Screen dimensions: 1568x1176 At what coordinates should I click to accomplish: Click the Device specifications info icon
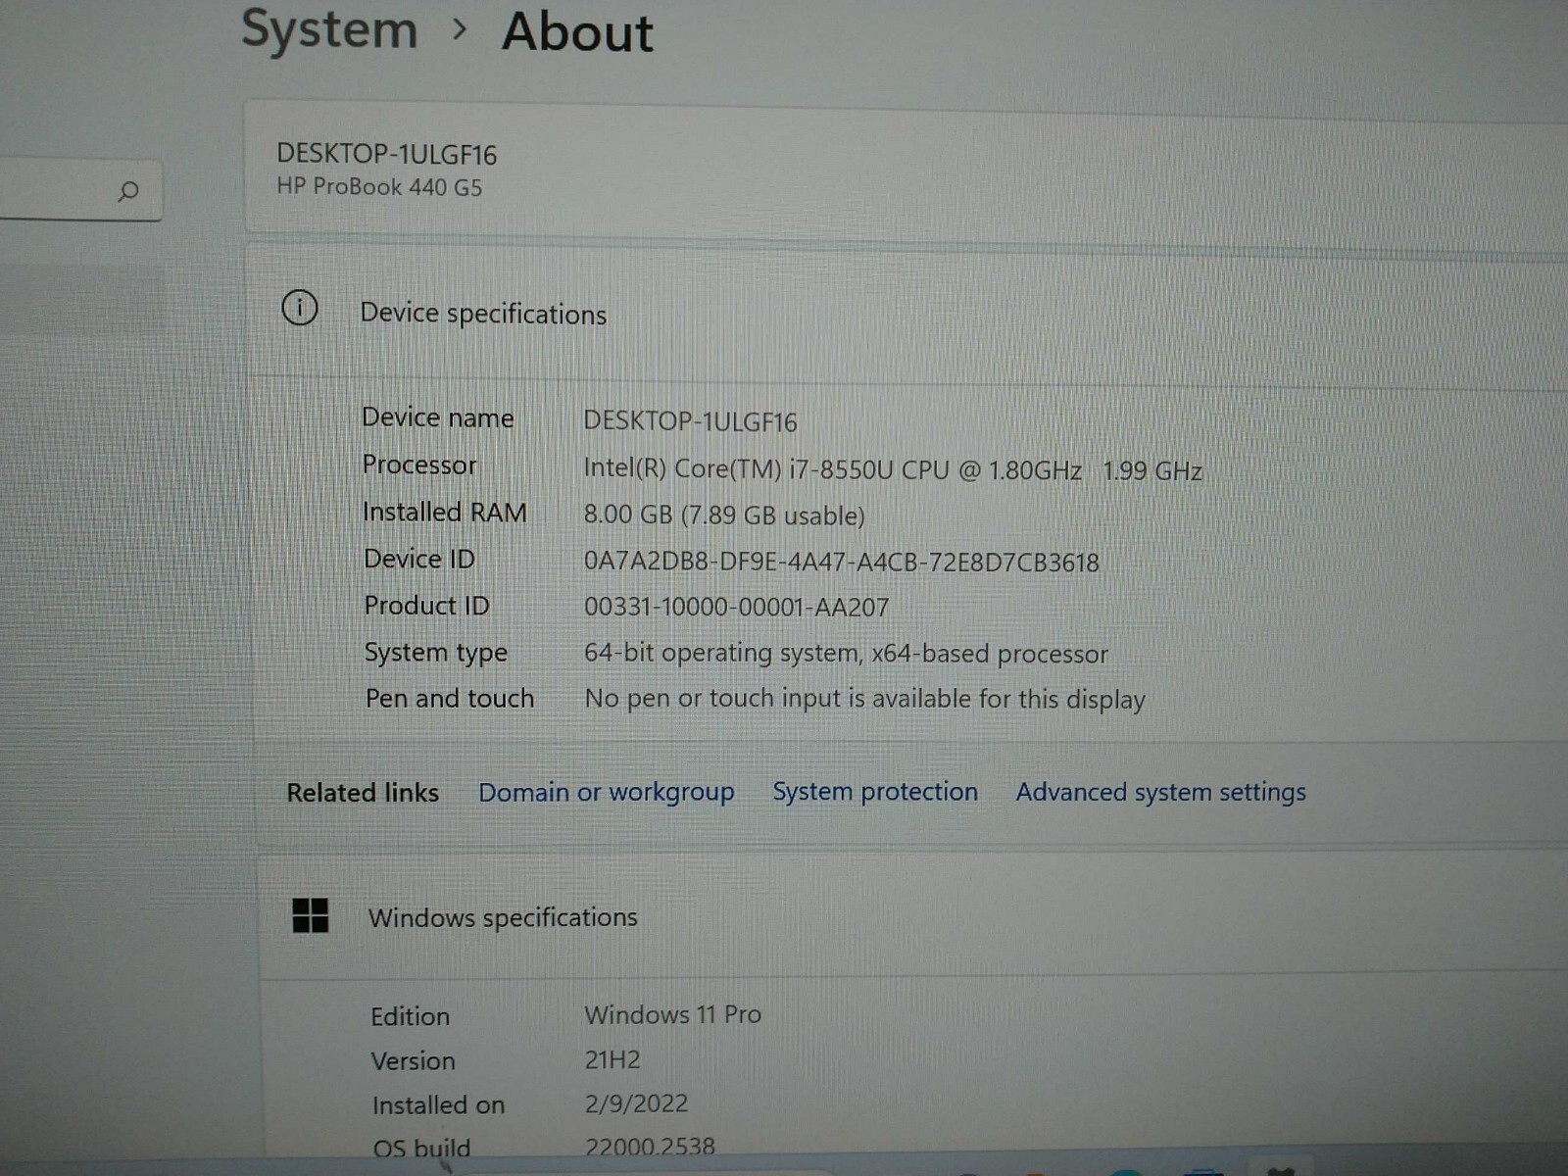click(x=300, y=309)
